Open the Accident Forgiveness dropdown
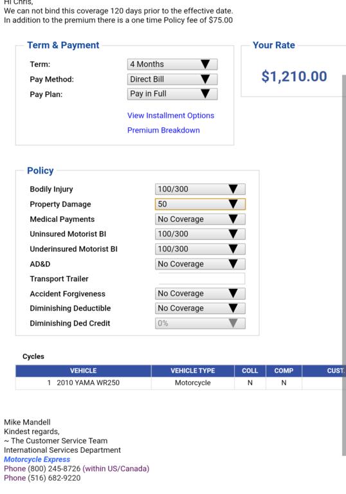Screen dimensions: 346x494 pos(200,293)
